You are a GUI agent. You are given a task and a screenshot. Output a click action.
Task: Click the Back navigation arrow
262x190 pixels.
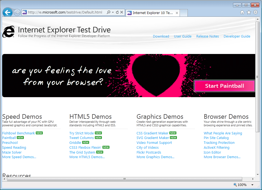click(8, 12)
